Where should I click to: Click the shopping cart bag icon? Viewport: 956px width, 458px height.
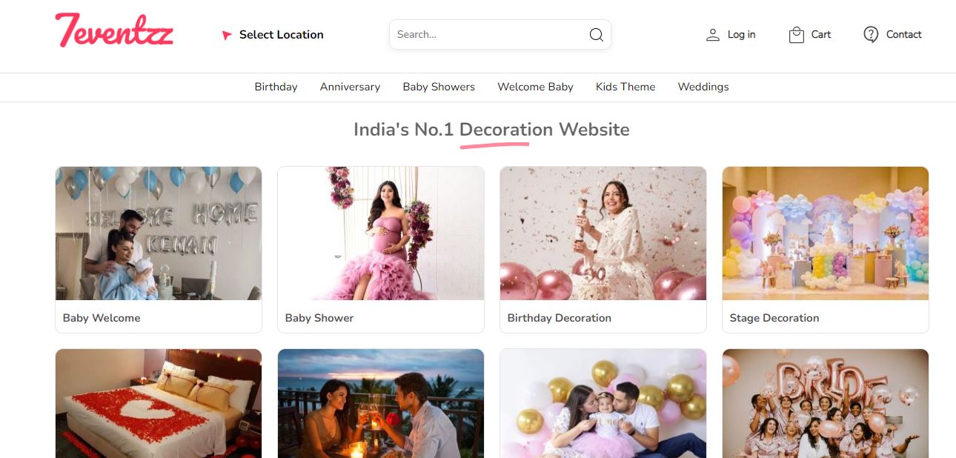[x=797, y=35]
